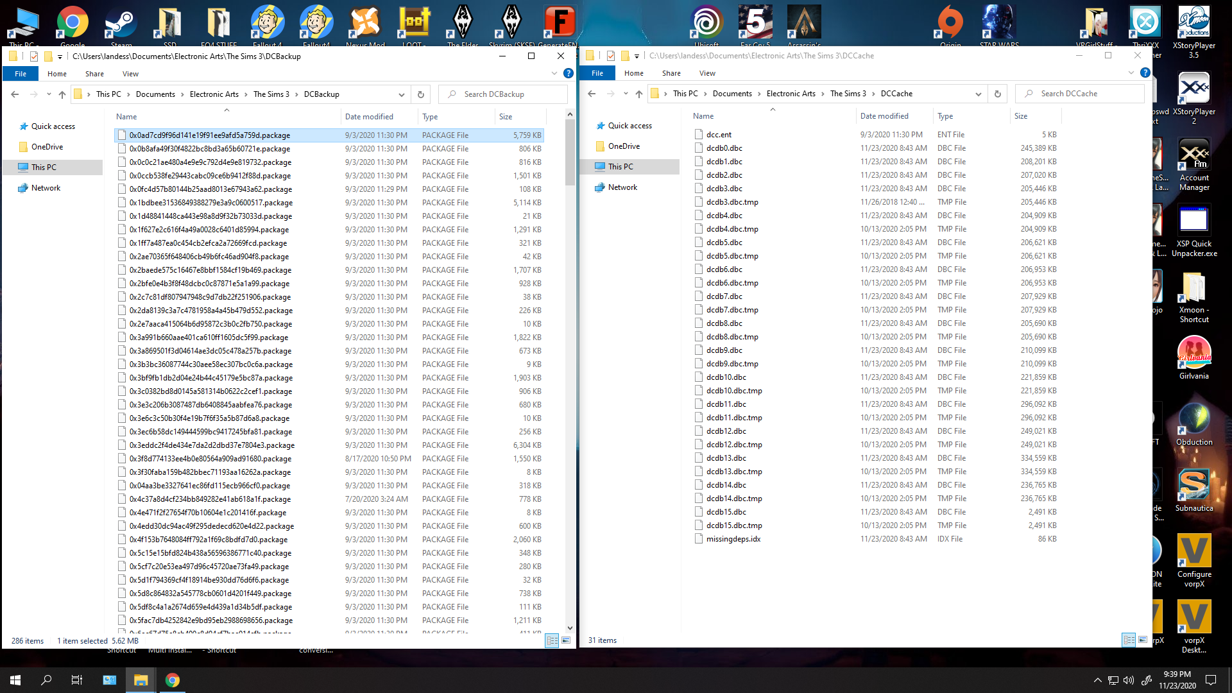This screenshot has height=693, width=1232.
Task: Open notification center on taskbar
Action: (x=1211, y=680)
